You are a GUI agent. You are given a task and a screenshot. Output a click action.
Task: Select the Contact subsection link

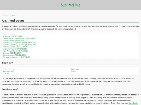click(x=6, y=73)
